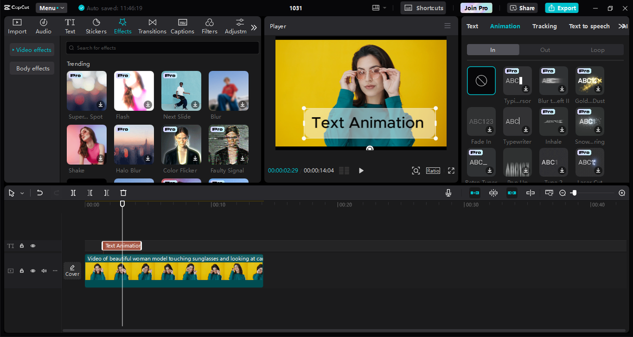Open the Import media panel

click(17, 26)
